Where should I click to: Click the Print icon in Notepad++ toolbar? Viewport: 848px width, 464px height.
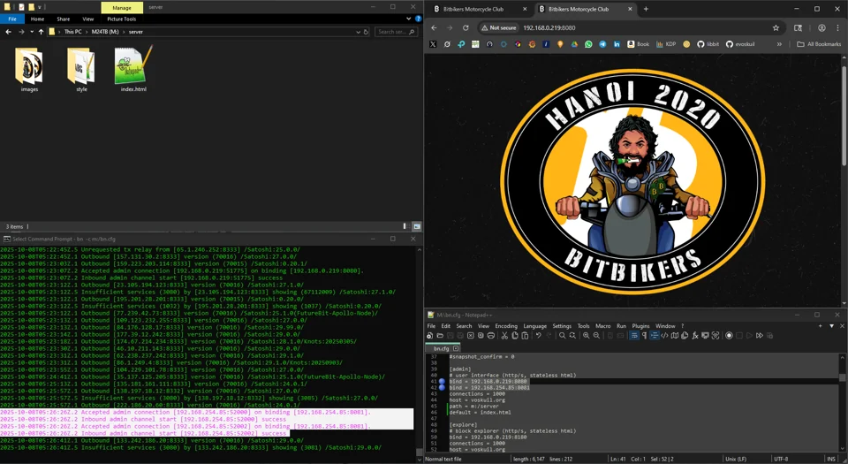[x=490, y=336]
